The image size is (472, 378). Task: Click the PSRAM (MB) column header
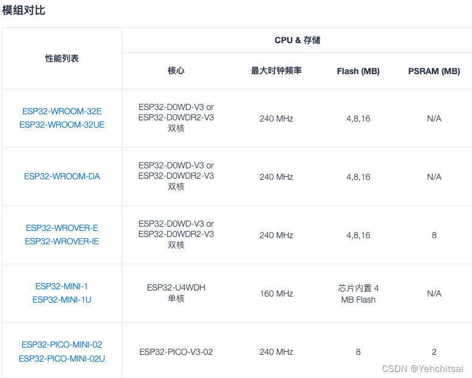(x=434, y=71)
